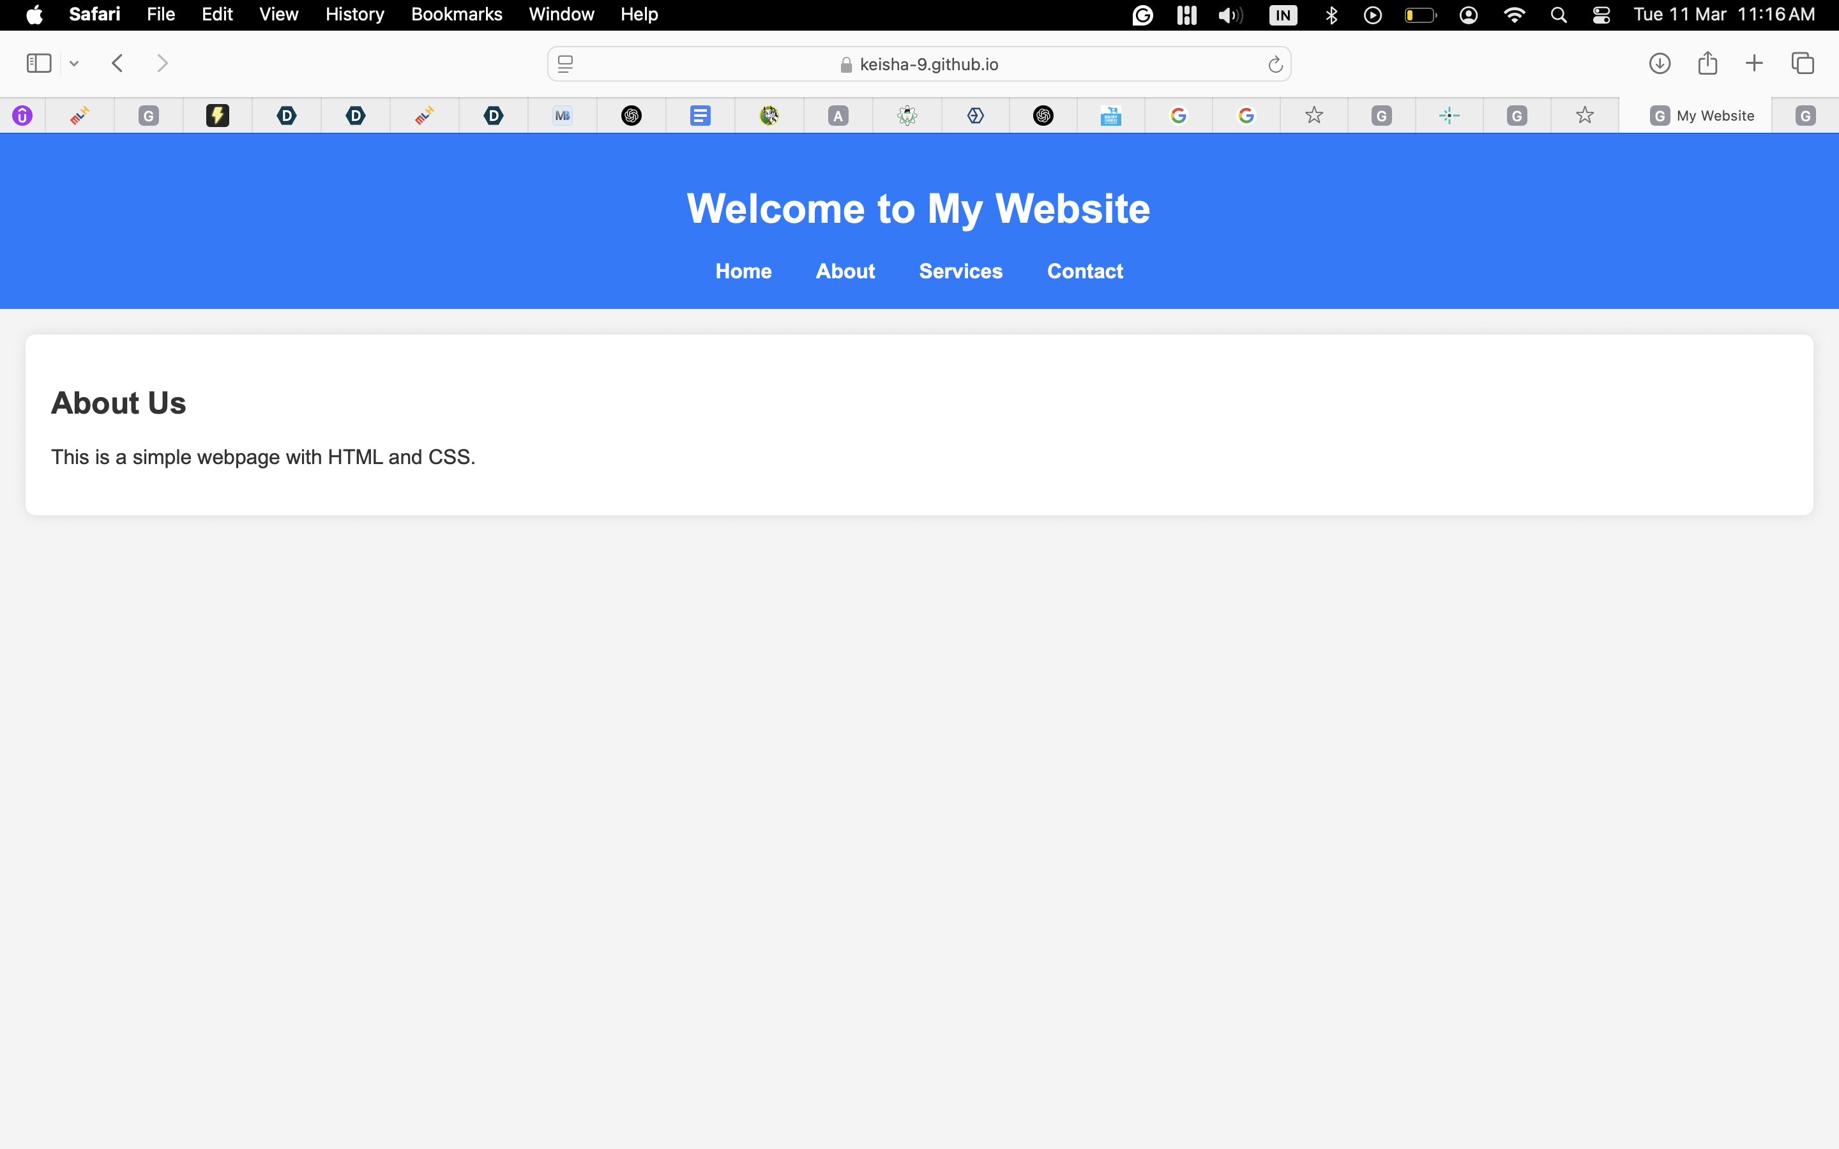1839x1149 pixels.
Task: Switch to the My Website tab
Action: 1702,116
